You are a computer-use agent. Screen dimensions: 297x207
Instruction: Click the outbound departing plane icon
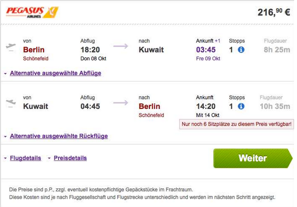tap(11, 47)
